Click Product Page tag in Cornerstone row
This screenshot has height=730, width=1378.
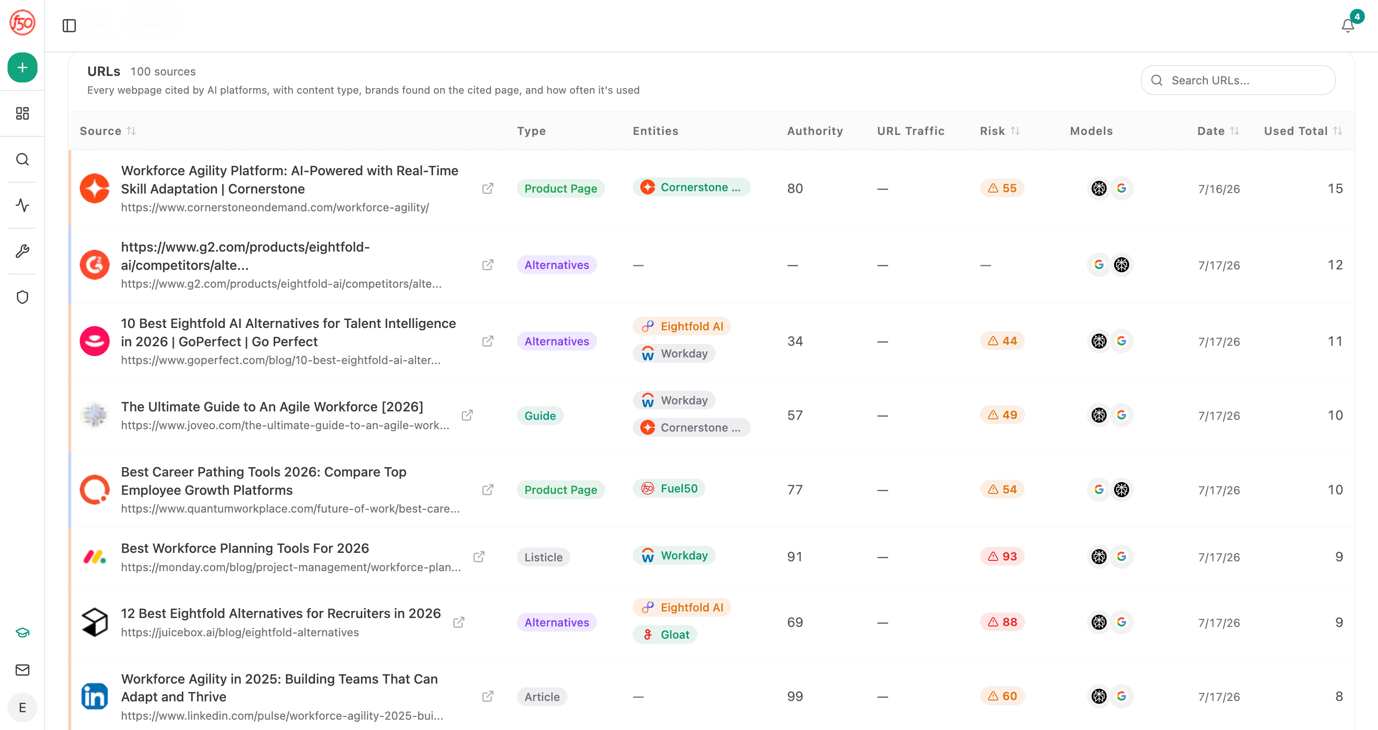560,189
